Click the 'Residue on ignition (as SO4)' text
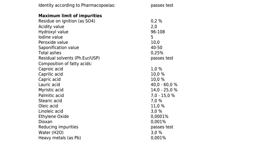Screen dimensions: 264x143 (x=67, y=21)
